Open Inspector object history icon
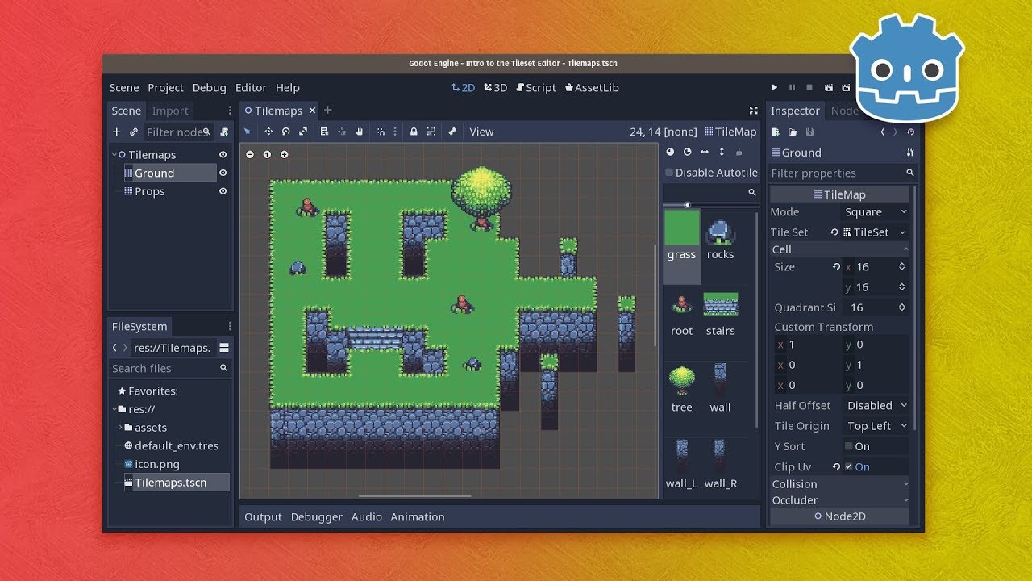 (x=911, y=132)
